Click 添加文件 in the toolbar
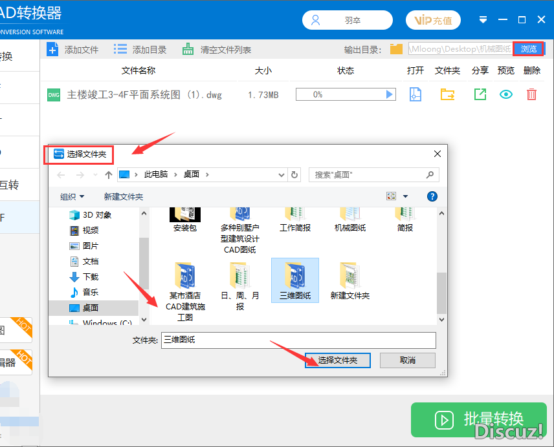Screen dimensions: 554x447 (x=72, y=50)
